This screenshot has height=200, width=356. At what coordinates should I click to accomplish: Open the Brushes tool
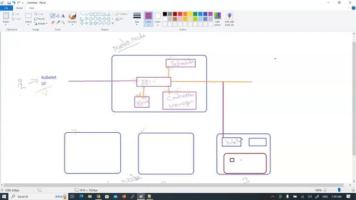coord(72,17)
